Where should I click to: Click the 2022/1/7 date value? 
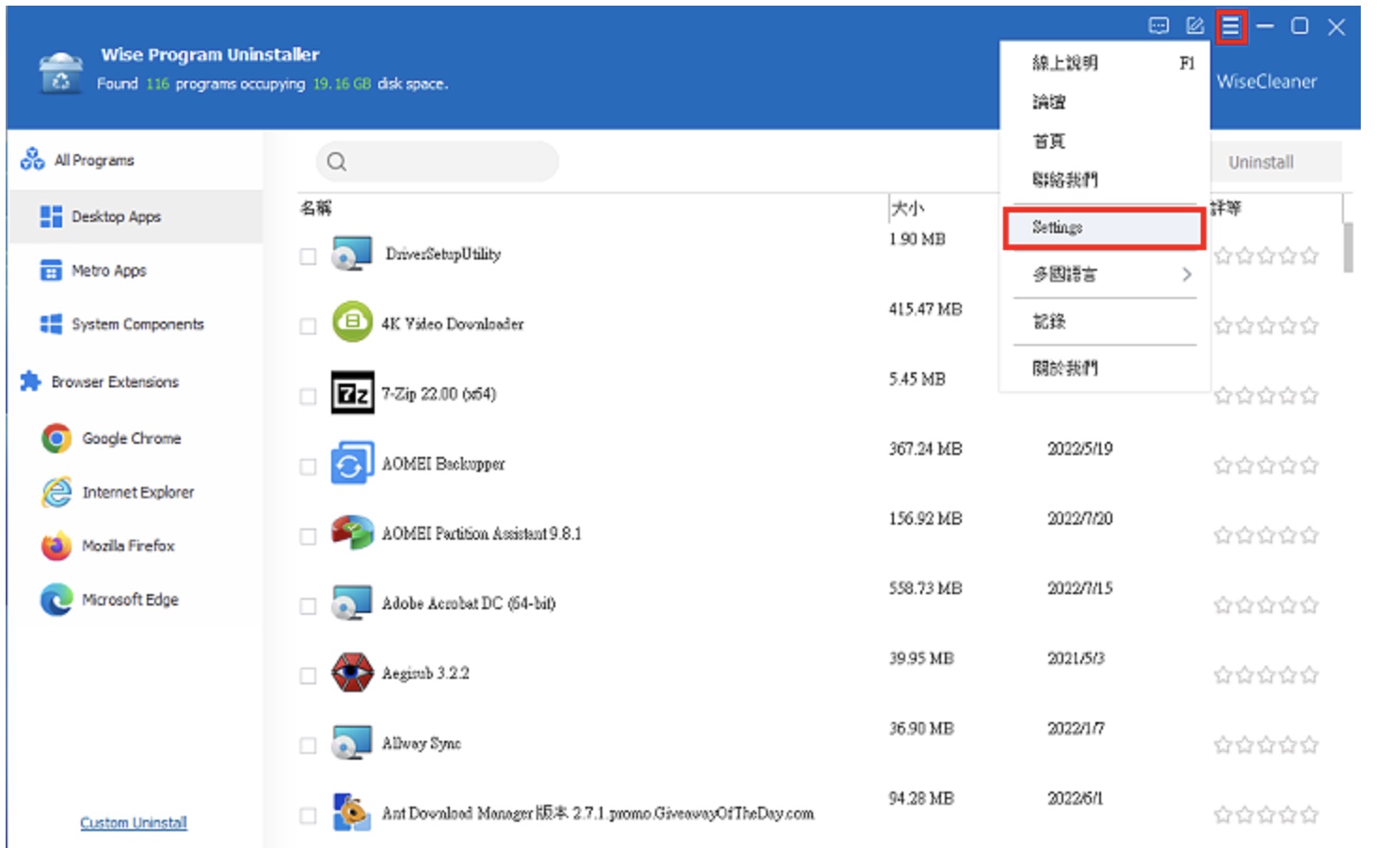[1077, 729]
